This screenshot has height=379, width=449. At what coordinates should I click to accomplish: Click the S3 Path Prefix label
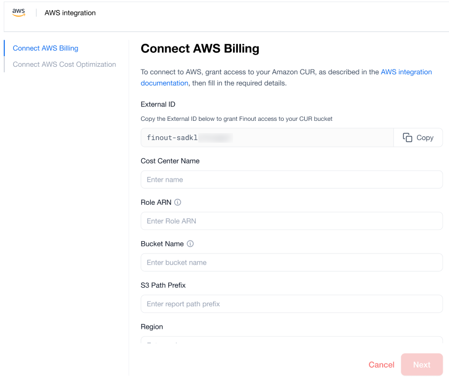coord(163,285)
